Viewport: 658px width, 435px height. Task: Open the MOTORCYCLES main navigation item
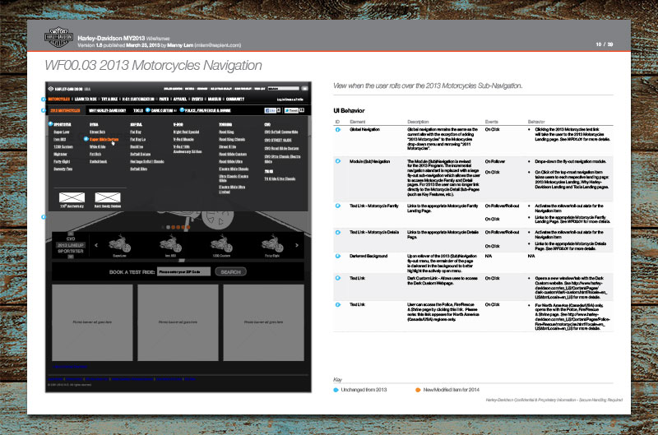pos(58,99)
